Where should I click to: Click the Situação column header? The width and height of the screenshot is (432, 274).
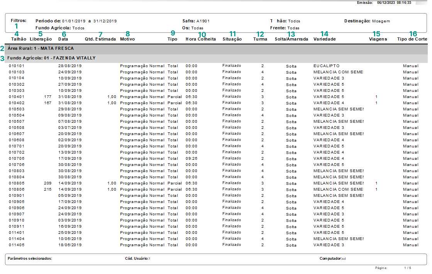tap(232, 39)
